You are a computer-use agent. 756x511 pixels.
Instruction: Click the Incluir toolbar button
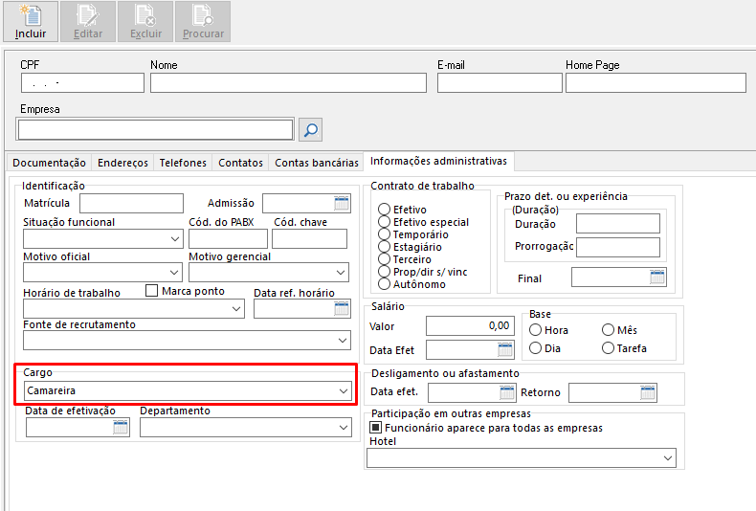coord(31,22)
